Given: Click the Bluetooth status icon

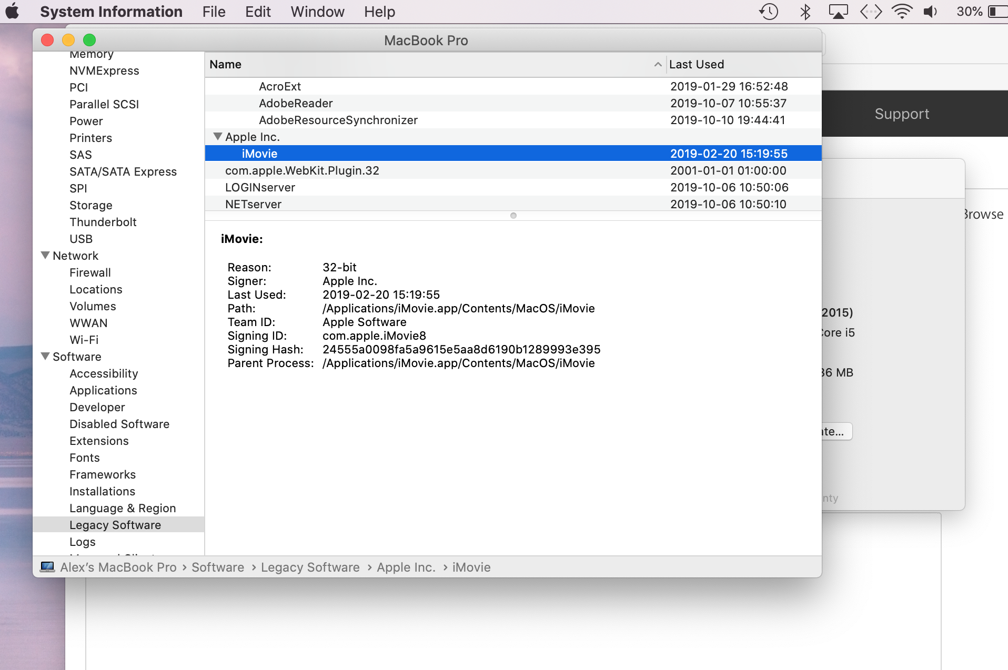Looking at the screenshot, I should click(805, 11).
